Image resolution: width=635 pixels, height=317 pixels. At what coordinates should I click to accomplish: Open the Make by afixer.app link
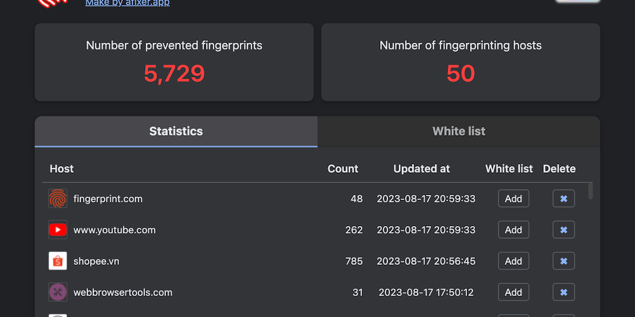click(x=127, y=3)
